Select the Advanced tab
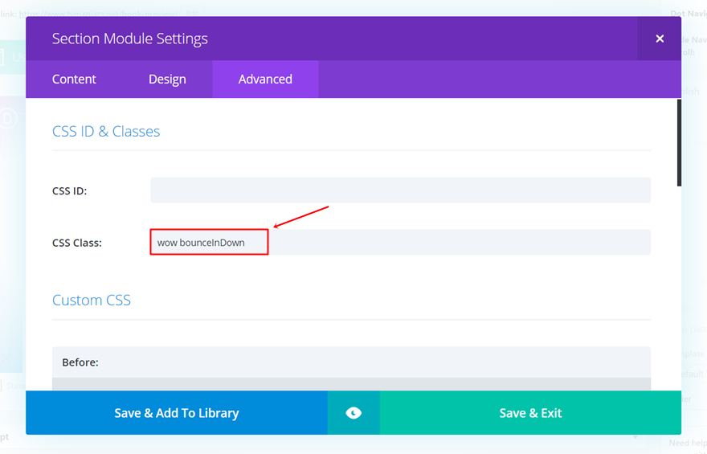The image size is (707, 454). click(265, 79)
